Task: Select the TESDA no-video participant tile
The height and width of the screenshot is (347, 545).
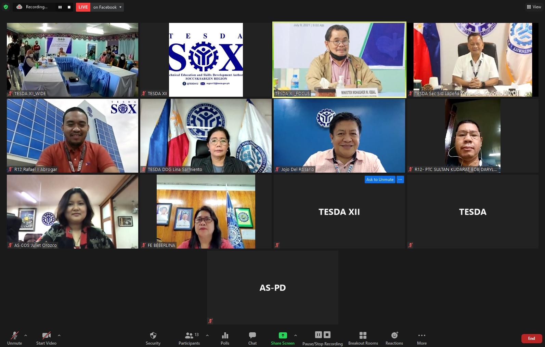Action: coord(473,212)
